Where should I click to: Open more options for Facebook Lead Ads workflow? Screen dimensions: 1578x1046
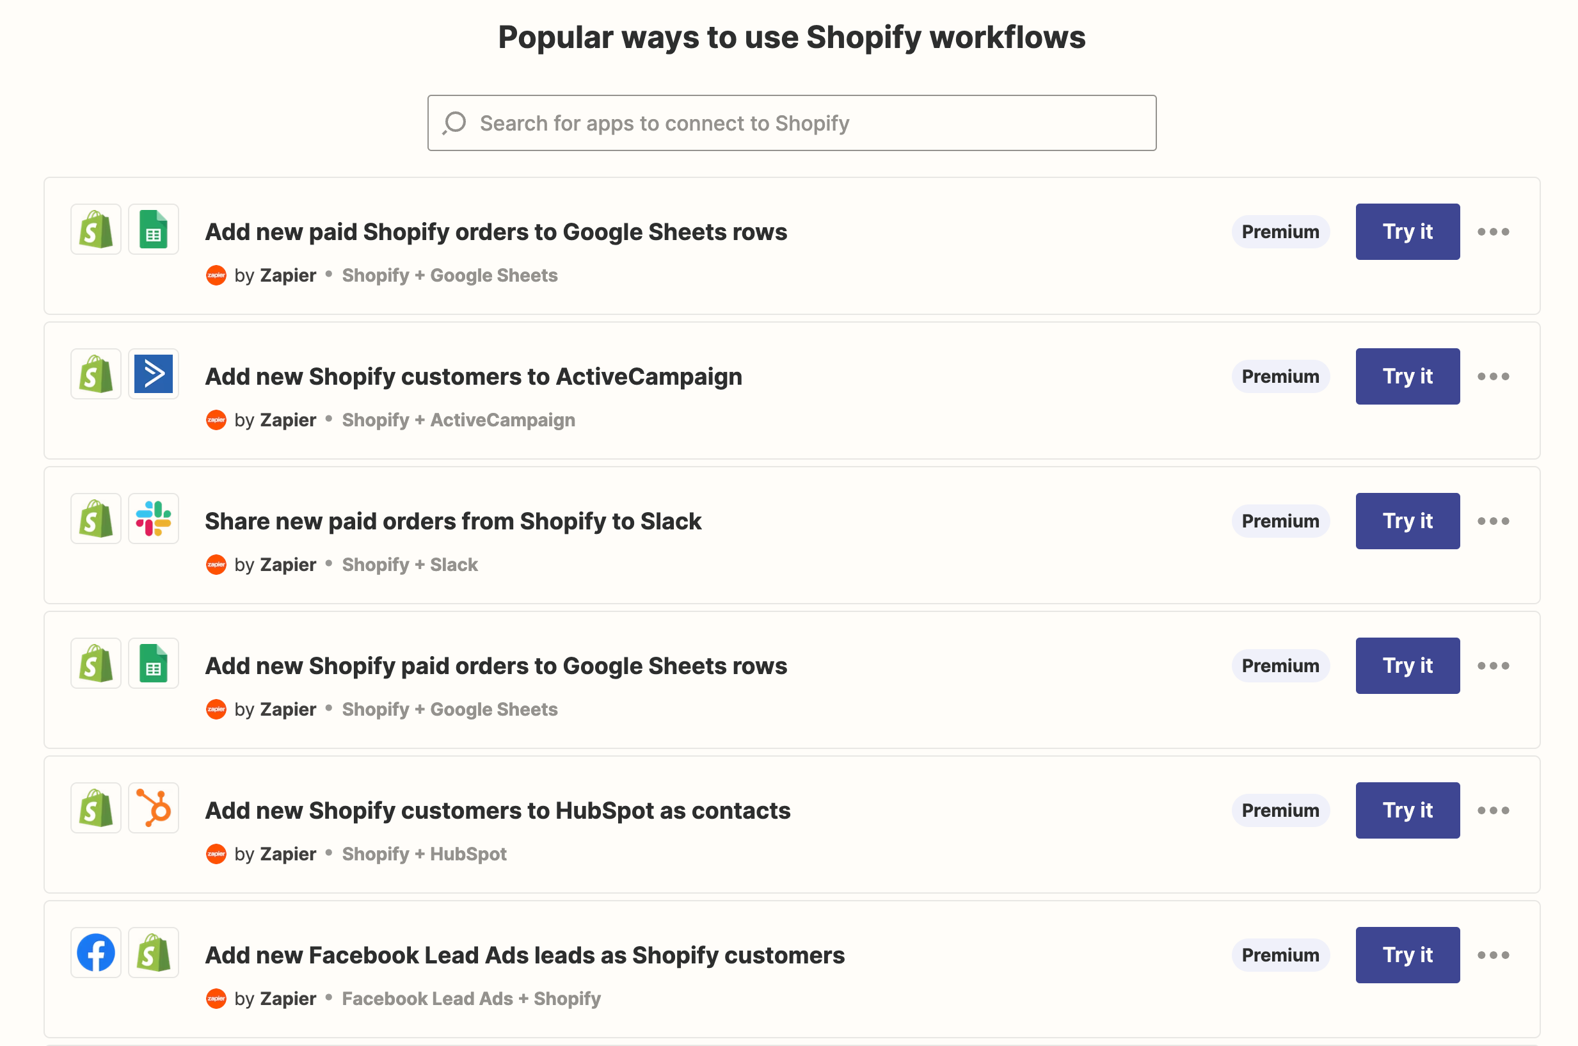pyautogui.click(x=1494, y=955)
